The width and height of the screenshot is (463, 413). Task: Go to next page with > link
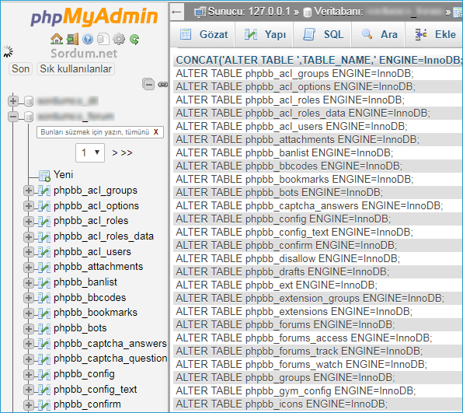coord(115,153)
